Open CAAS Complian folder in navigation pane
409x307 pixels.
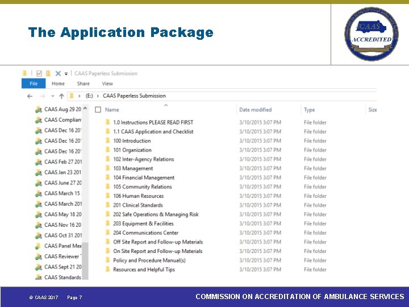[x=63, y=120]
